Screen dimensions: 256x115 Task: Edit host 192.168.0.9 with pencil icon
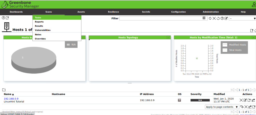point(245,100)
